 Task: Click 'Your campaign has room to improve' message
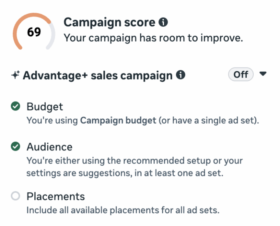154,38
